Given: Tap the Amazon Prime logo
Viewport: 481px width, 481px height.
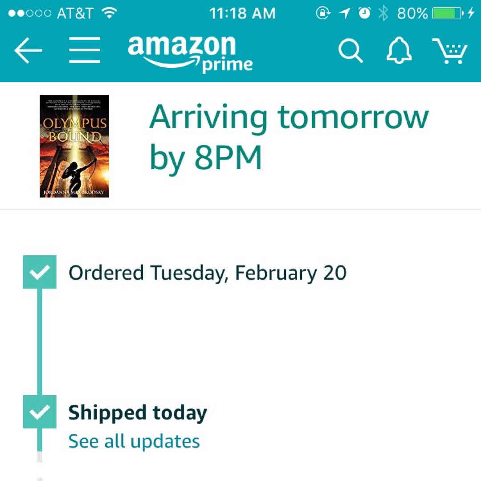Looking at the screenshot, I should click(190, 53).
